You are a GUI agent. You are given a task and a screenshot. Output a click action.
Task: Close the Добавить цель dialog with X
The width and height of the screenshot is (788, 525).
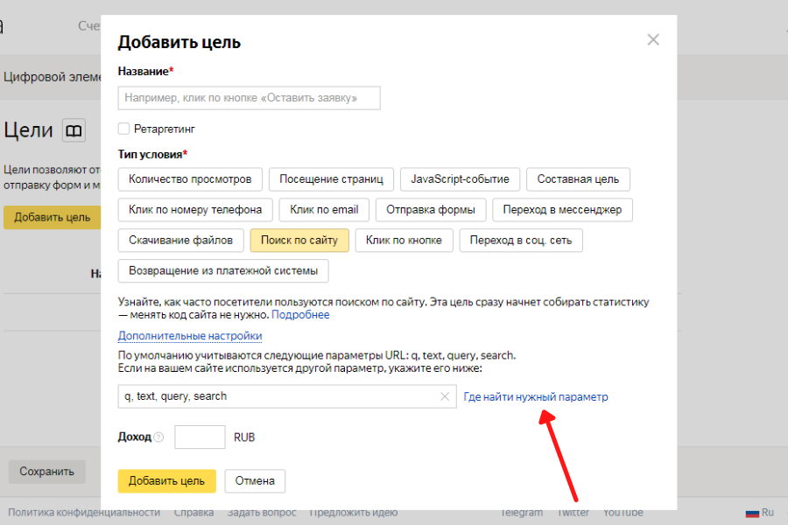[x=652, y=39]
